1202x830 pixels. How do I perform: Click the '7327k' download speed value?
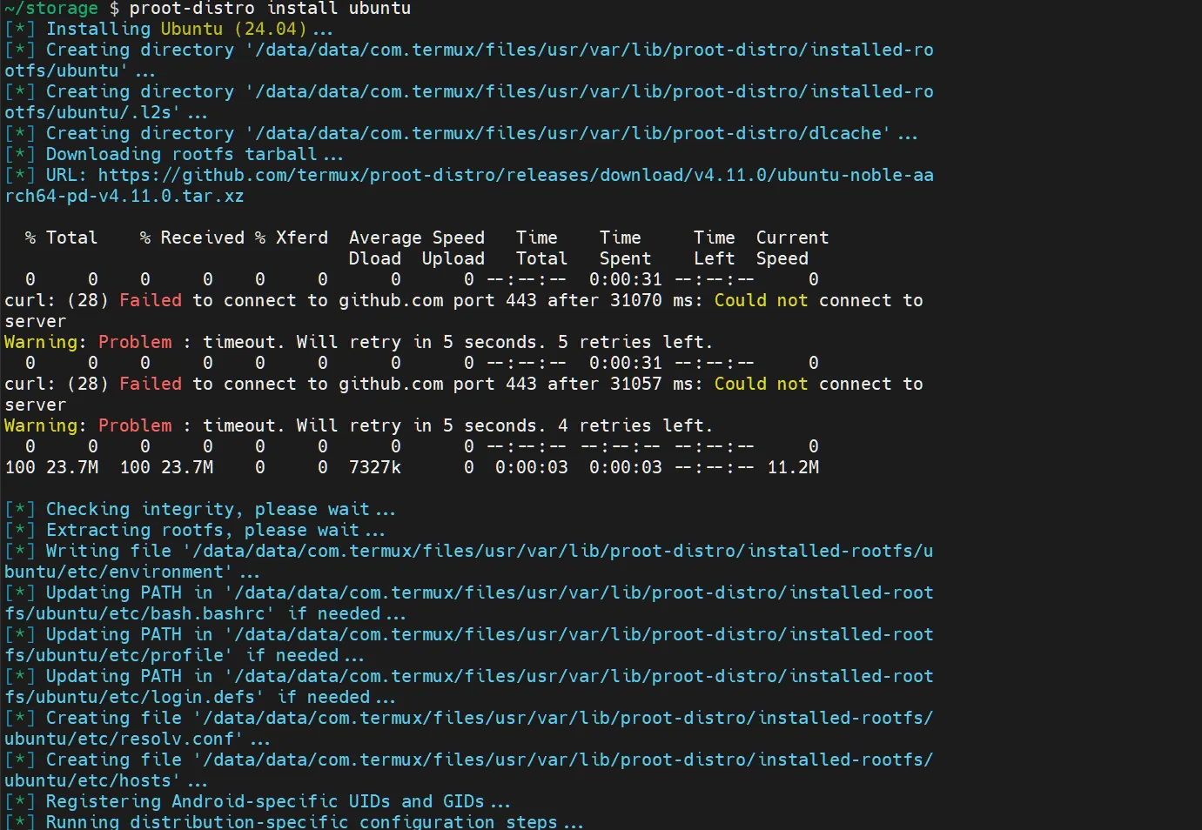pyautogui.click(x=374, y=468)
